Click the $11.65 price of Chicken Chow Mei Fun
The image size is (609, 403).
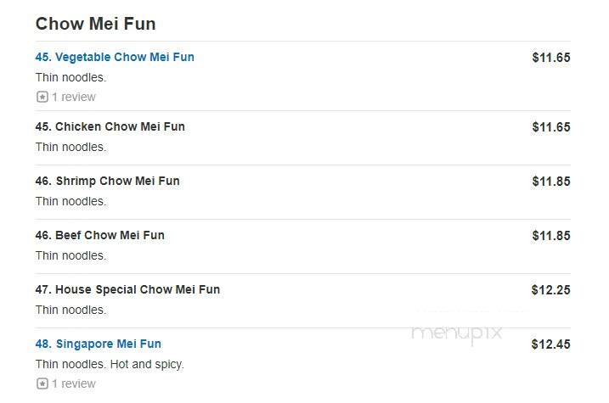551,126
